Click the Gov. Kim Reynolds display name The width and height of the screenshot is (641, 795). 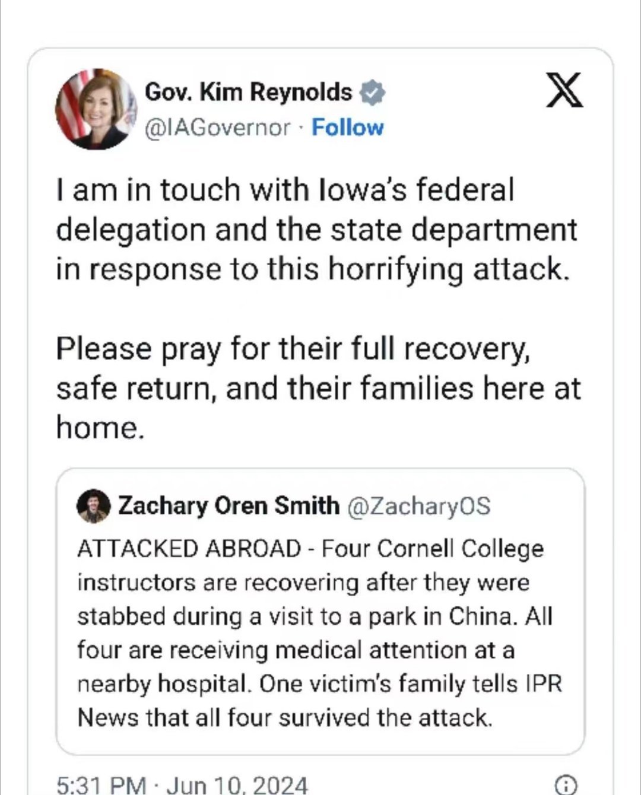[x=249, y=92]
